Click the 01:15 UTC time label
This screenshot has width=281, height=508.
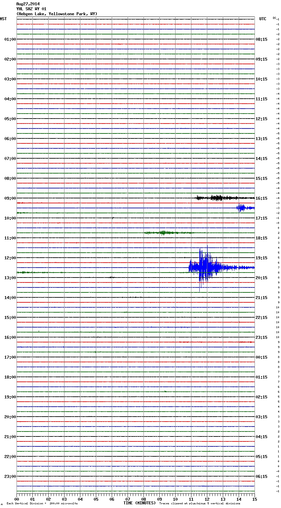(x=261, y=377)
